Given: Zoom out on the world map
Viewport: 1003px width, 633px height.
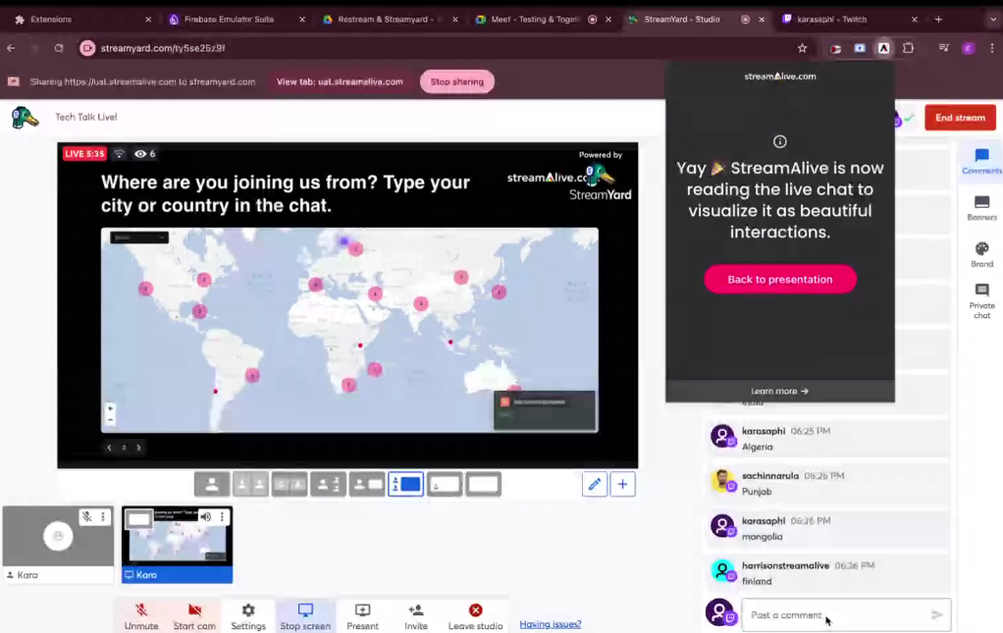Looking at the screenshot, I should coord(110,420).
